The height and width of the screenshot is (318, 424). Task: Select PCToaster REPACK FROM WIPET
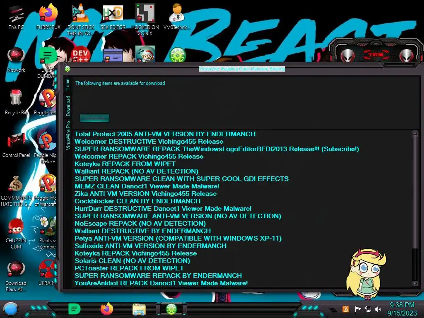pos(129,268)
